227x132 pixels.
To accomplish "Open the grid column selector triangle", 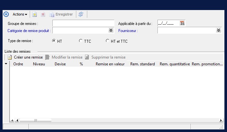I will [6, 64].
